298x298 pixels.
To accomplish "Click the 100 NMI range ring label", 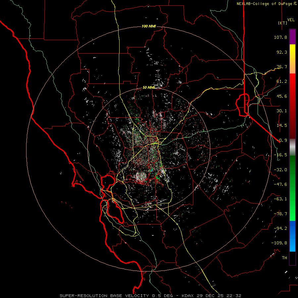I will click(x=149, y=26).
